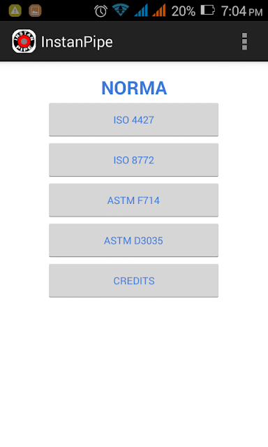The image size is (268, 447).
Task: Tap the InstanPipe app logo
Action: point(24,41)
